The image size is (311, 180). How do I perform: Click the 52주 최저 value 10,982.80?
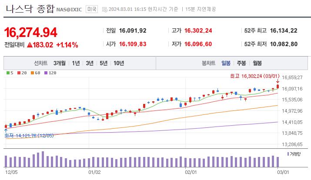point(284,44)
